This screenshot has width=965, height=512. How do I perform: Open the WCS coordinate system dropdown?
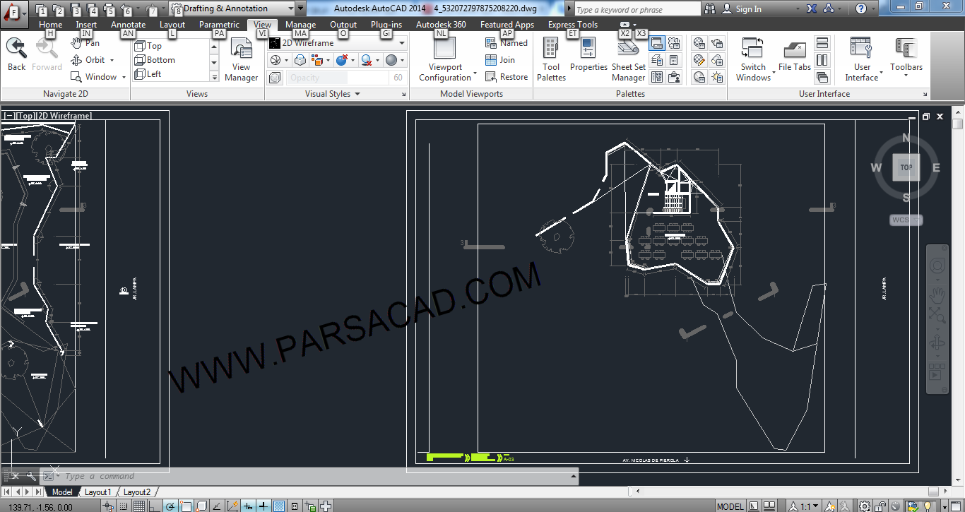tap(906, 220)
